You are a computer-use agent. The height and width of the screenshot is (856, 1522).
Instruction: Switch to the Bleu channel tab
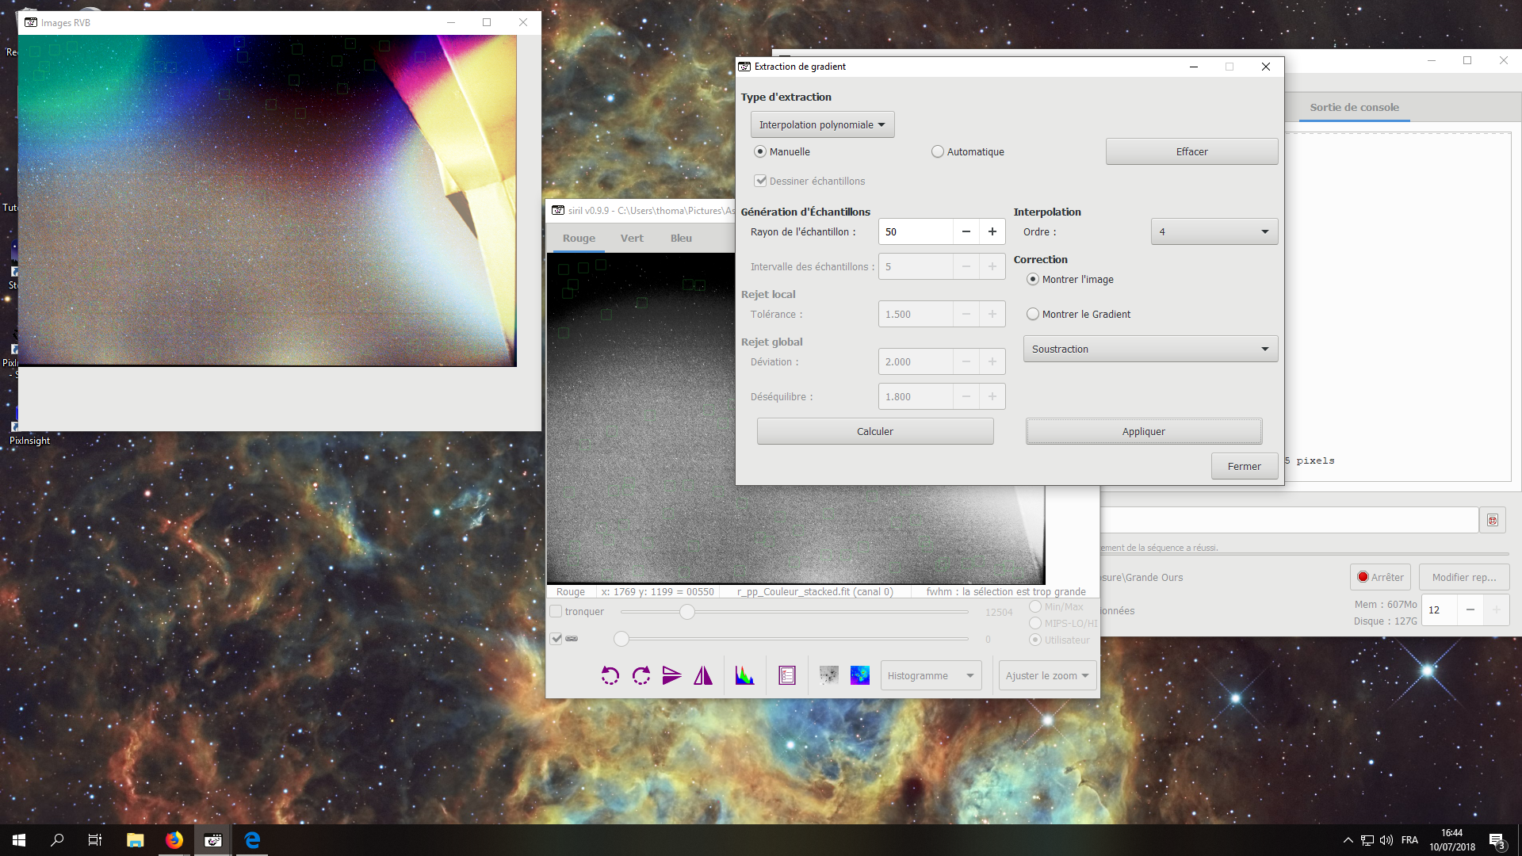point(681,238)
